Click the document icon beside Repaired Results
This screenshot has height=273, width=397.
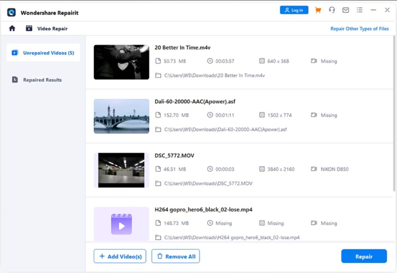click(x=15, y=79)
